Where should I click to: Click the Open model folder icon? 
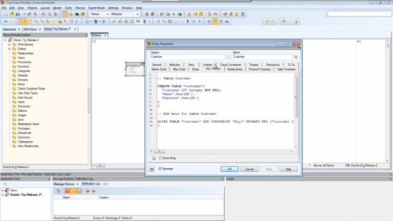[x=12, y=14]
